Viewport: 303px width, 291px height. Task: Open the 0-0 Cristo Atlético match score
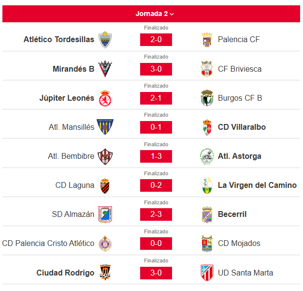coord(156,244)
